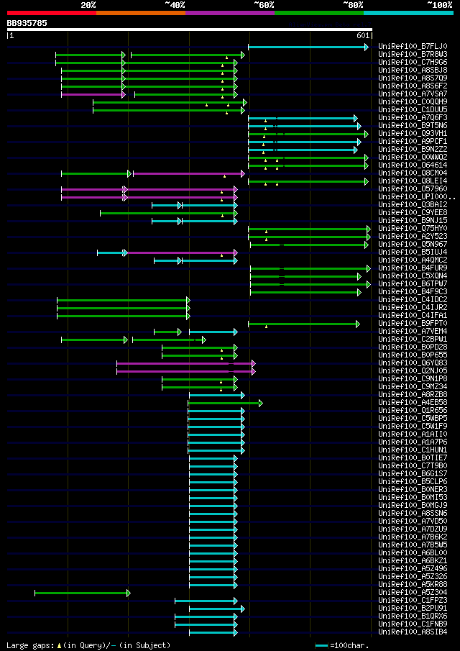Viewport: 460px width, 651px height.
Task: Click the cyan alignment bar for A1AII0
Action: click(x=214, y=434)
